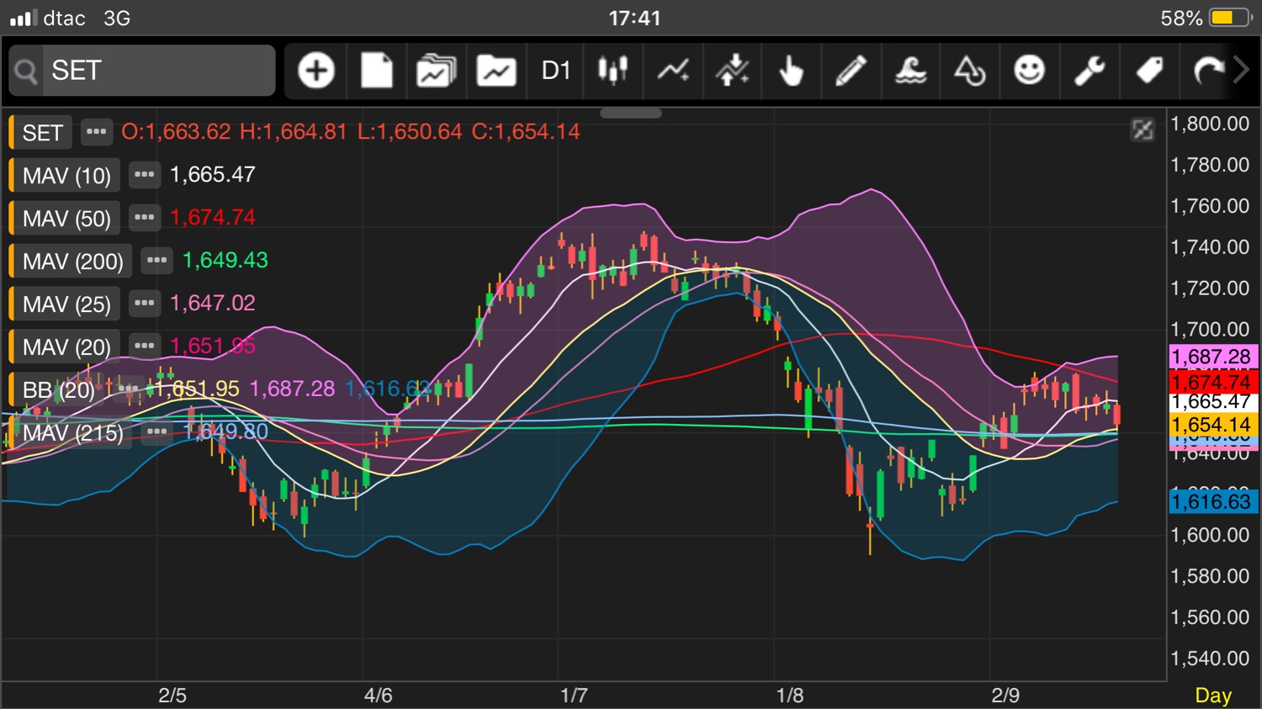Click the Day period label
Image resolution: width=1262 pixels, height=709 pixels.
[1212, 696]
